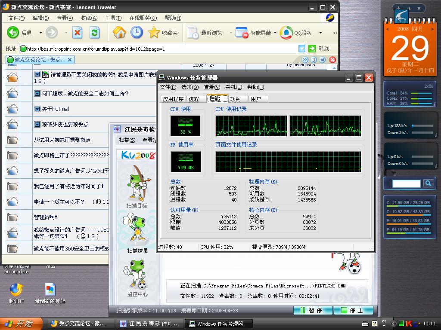The width and height of the screenshot is (441, 330).
Task: Open the 开始 Start button
Action: (21, 324)
